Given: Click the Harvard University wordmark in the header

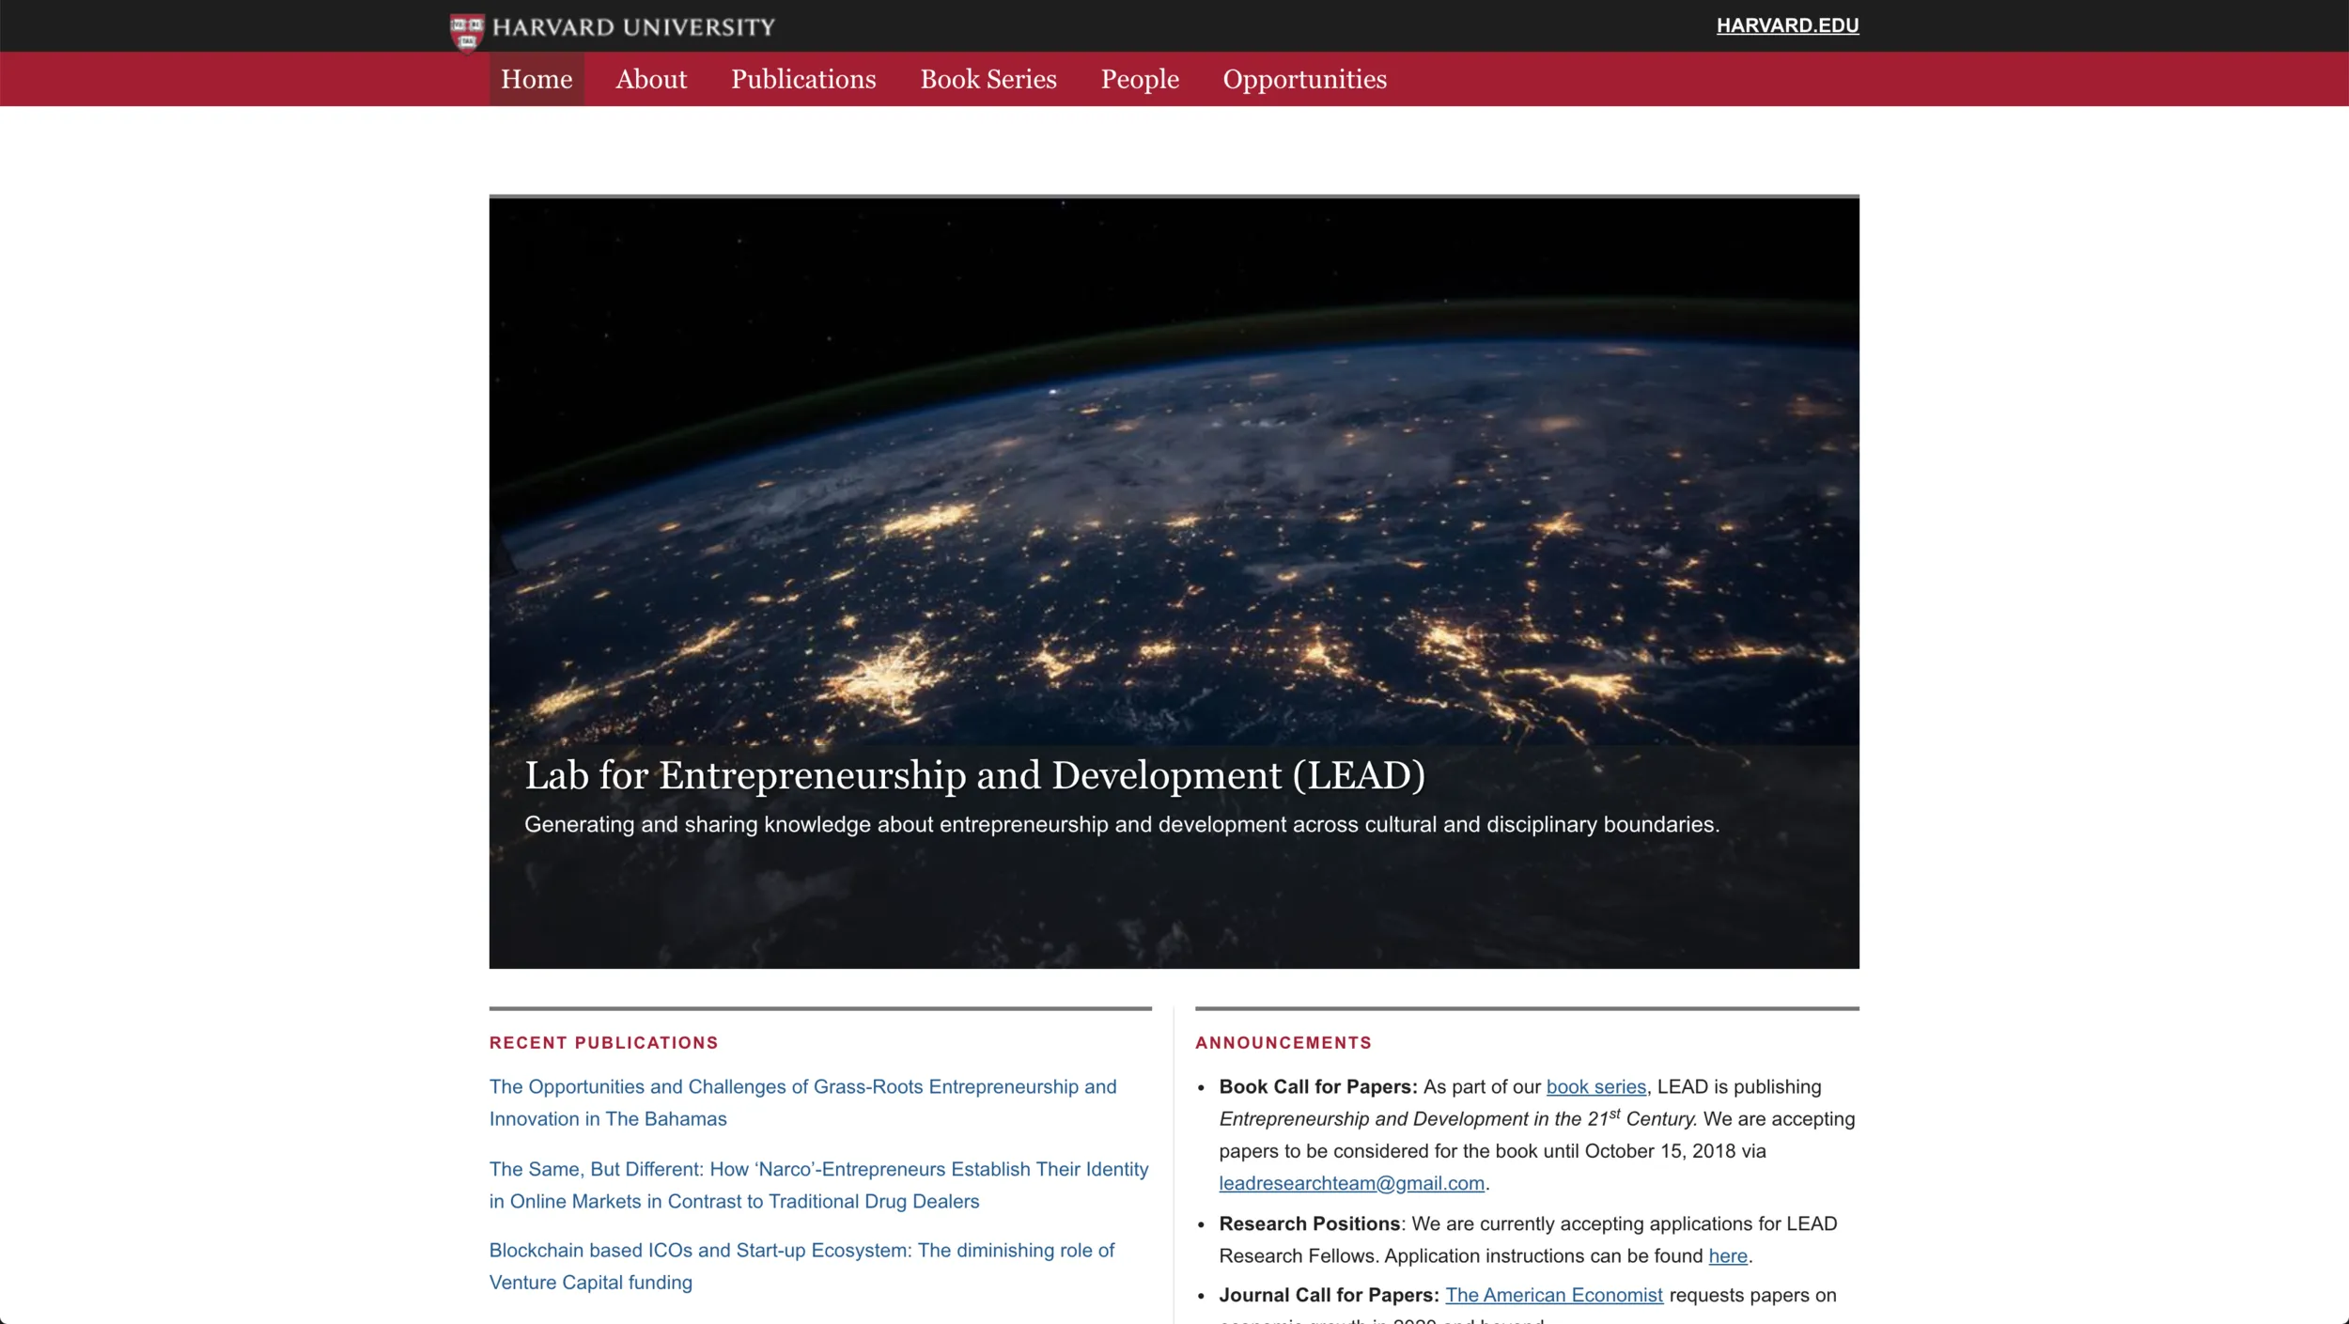Looking at the screenshot, I should click(634, 27).
